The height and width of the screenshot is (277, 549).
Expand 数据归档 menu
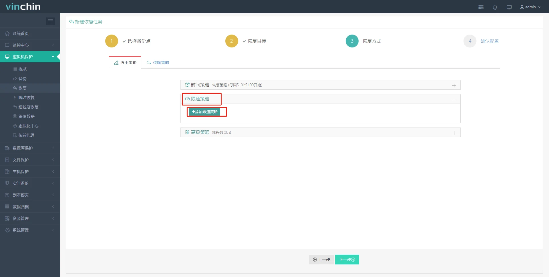(x=30, y=207)
